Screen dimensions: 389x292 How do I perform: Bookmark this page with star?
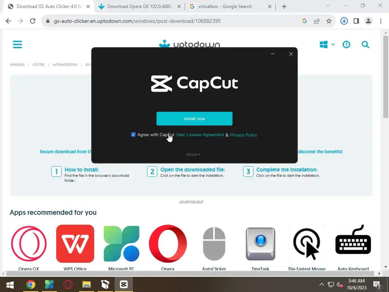329,21
